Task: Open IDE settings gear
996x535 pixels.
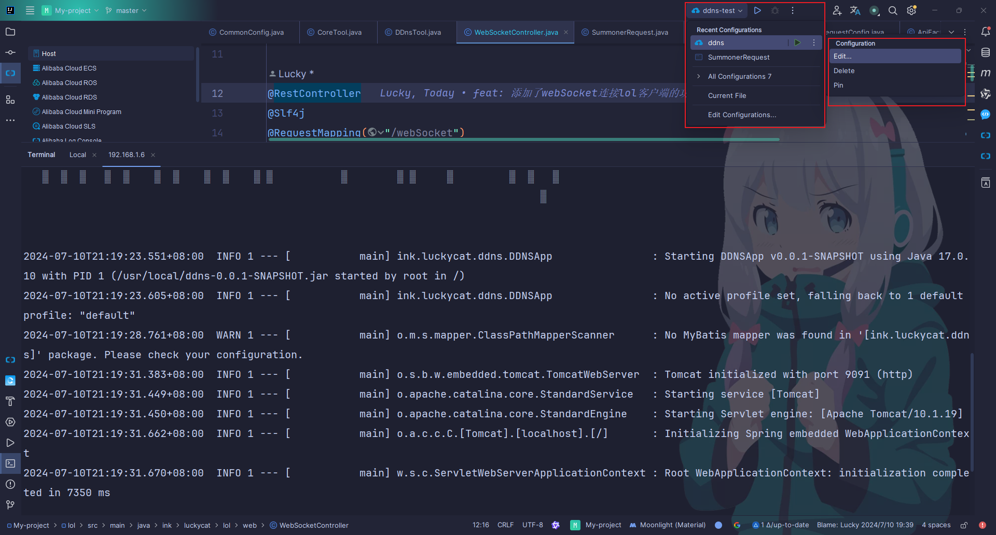Action: tap(911, 10)
